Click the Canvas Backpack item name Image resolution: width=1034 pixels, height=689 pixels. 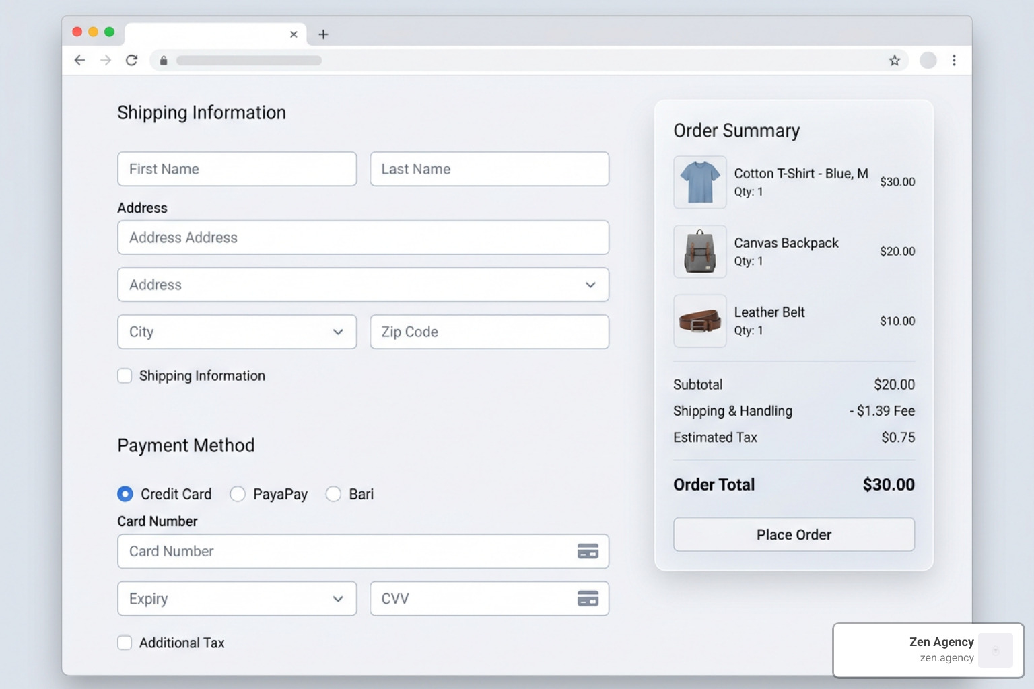[x=786, y=243]
